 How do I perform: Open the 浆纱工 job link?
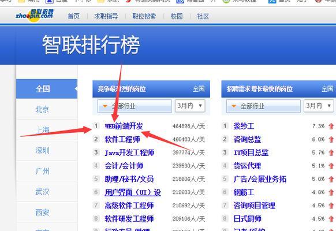(x=244, y=126)
